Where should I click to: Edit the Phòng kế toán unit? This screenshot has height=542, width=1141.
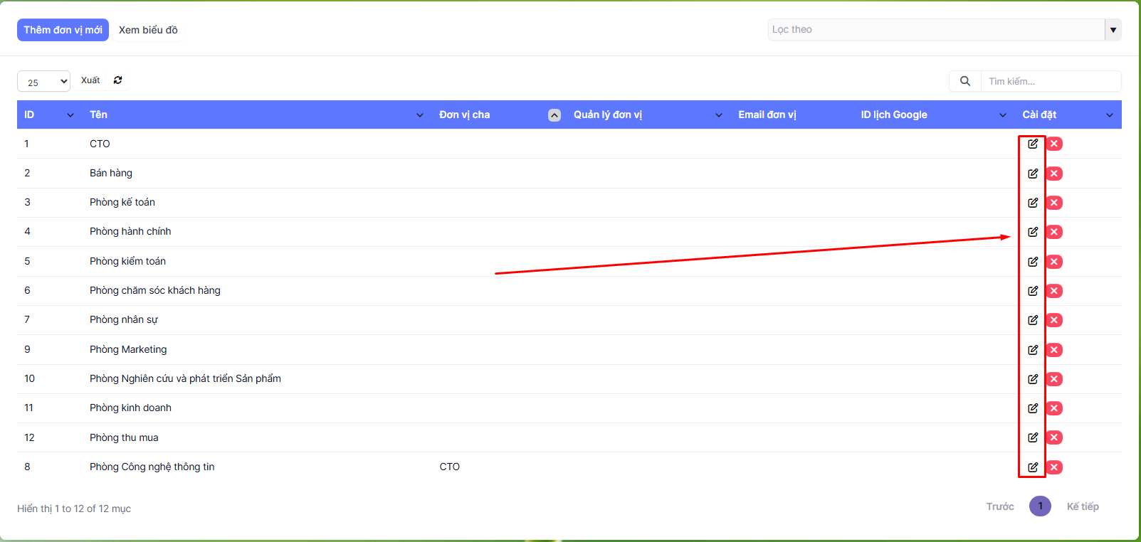coord(1032,203)
